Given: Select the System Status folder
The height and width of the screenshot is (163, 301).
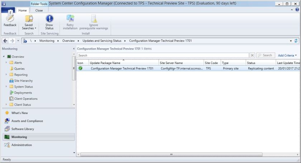Looking at the screenshot, I should tap(23, 87).
